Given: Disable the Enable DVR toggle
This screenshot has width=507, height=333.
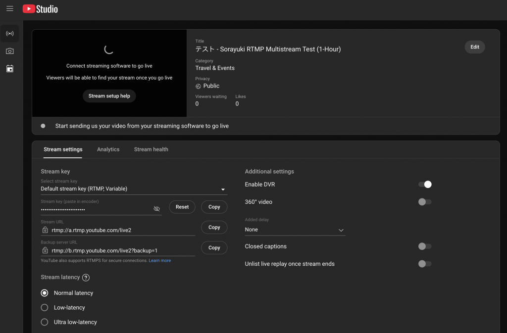Looking at the screenshot, I should coord(425,185).
